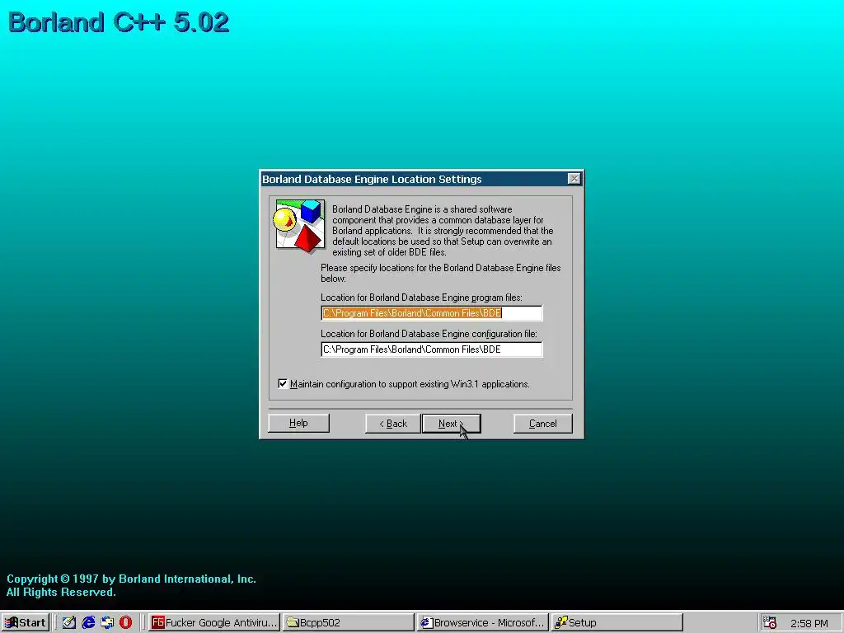Select the Setup taskbar button
This screenshot has height=633, width=844.
click(x=617, y=623)
